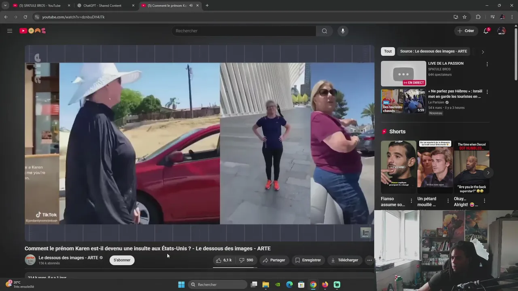The width and height of the screenshot is (518, 291).
Task: Click install app icon in address bar
Action: 456,17
